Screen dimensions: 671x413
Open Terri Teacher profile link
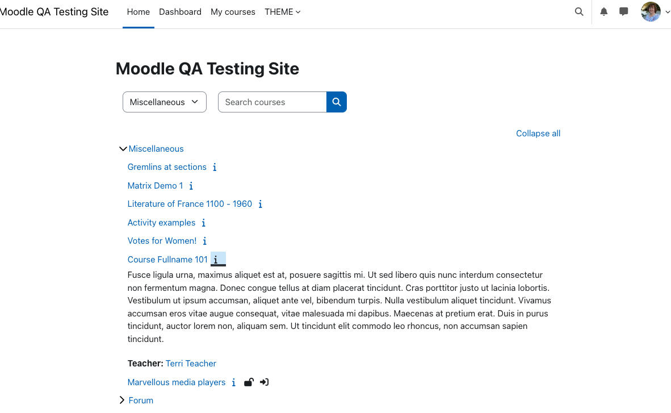[x=191, y=364]
